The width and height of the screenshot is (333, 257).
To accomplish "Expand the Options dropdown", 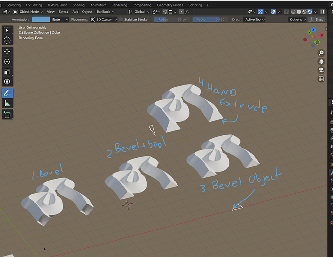I will click(297, 20).
